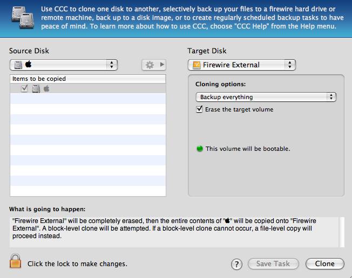Click 'This volume will be bootable' label
This screenshot has height=278, width=352.
248,149
